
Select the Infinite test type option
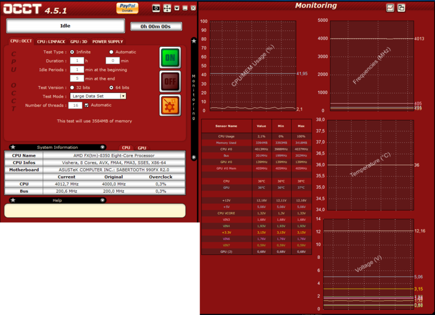72,52
